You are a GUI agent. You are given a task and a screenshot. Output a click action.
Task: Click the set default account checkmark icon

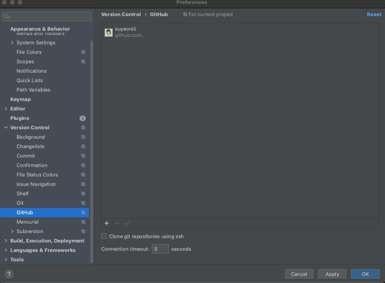click(x=127, y=223)
